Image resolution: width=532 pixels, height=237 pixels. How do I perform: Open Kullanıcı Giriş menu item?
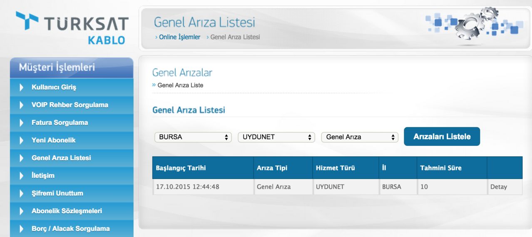[x=72, y=87]
